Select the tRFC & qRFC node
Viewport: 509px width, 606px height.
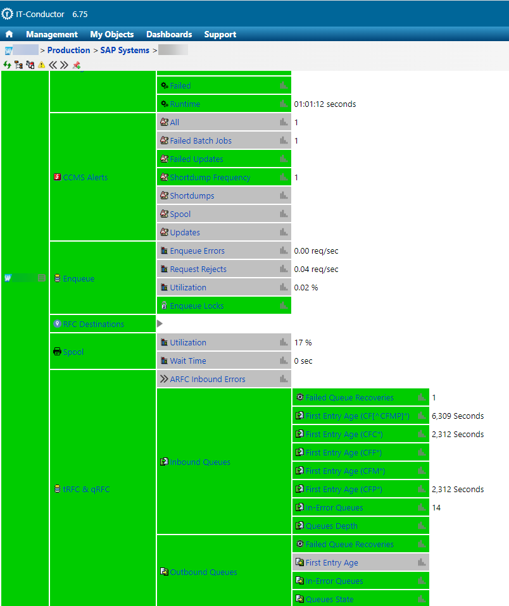(x=86, y=490)
